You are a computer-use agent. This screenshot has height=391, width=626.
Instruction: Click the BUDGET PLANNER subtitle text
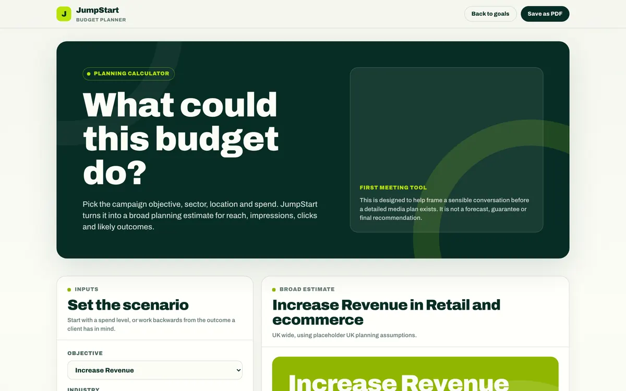tap(101, 20)
